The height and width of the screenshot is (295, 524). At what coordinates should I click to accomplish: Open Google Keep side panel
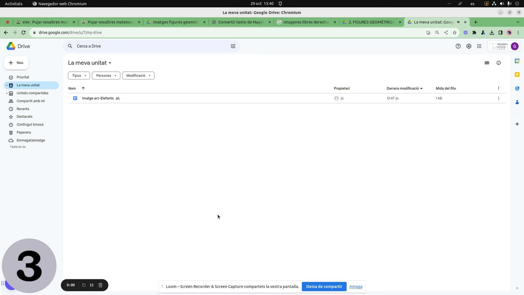click(x=517, y=75)
